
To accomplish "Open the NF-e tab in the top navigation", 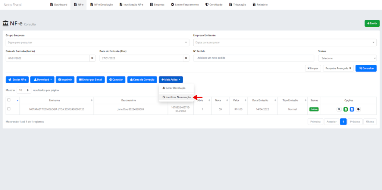I will coord(78,4).
